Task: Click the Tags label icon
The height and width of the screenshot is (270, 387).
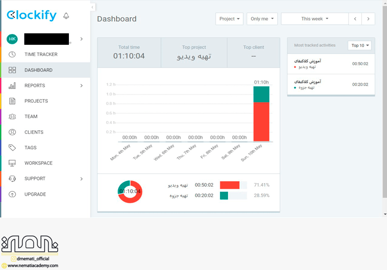Action: [x=12, y=148]
